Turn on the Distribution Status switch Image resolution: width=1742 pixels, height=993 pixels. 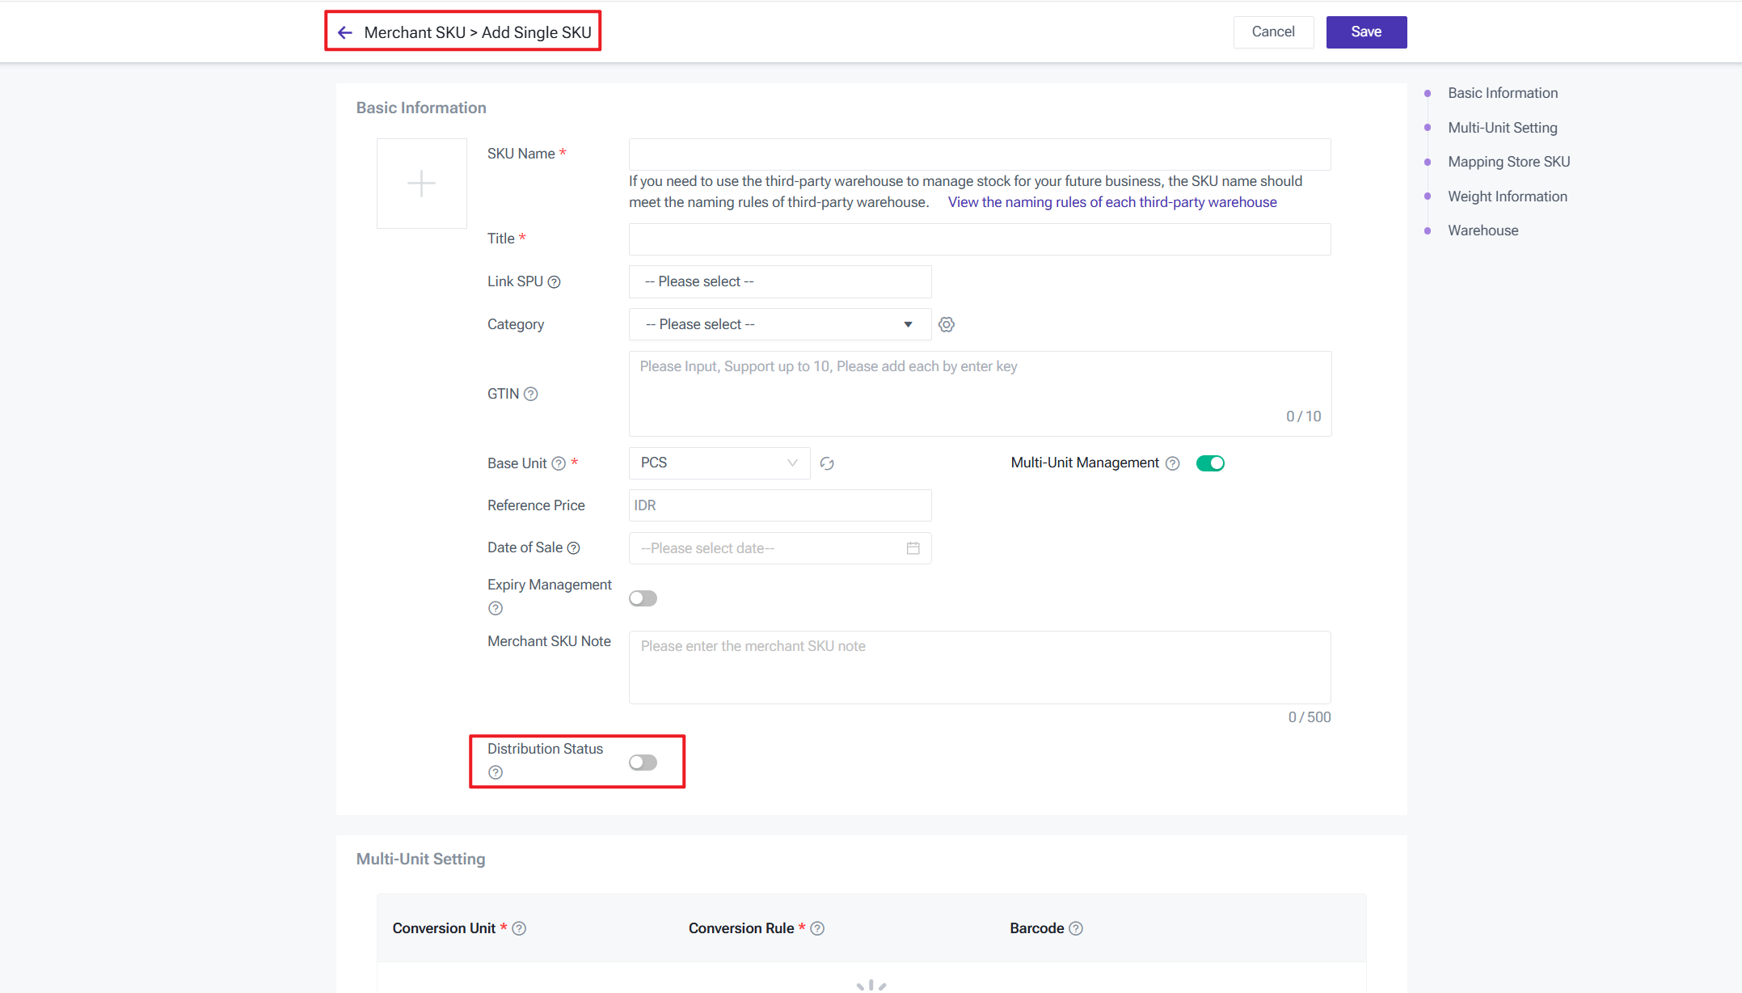[x=643, y=763]
